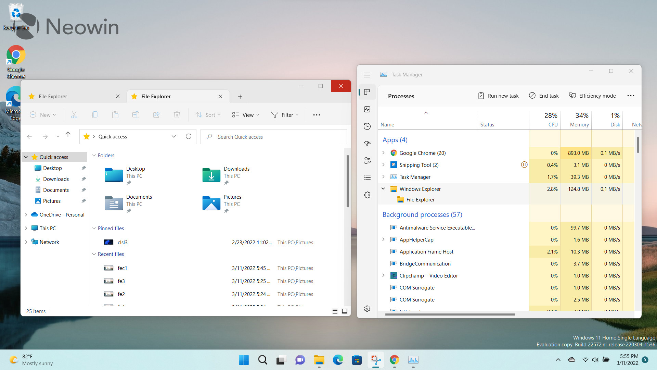Viewport: 657px width, 370px height.
Task: Launch Microsoft Edge from the taskbar
Action: [x=338, y=360]
